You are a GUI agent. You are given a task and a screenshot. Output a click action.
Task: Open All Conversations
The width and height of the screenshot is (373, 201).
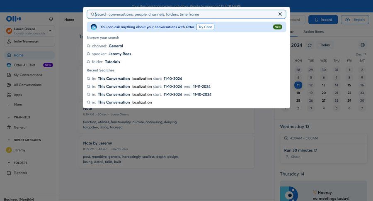pos(29,85)
